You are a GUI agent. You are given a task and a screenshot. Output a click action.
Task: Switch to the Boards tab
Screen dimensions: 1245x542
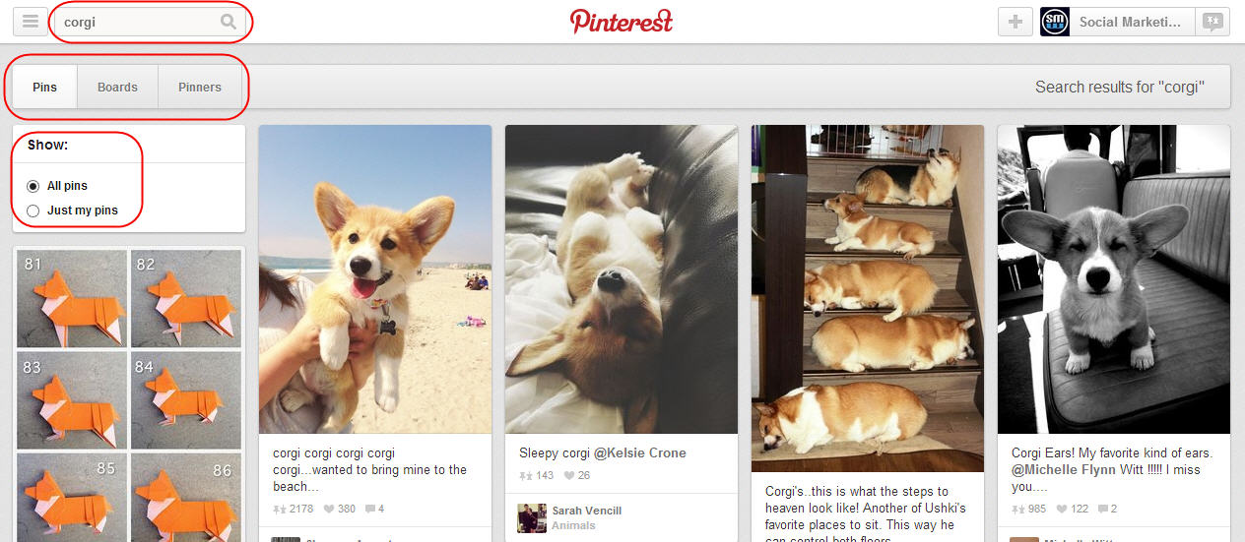coord(117,87)
